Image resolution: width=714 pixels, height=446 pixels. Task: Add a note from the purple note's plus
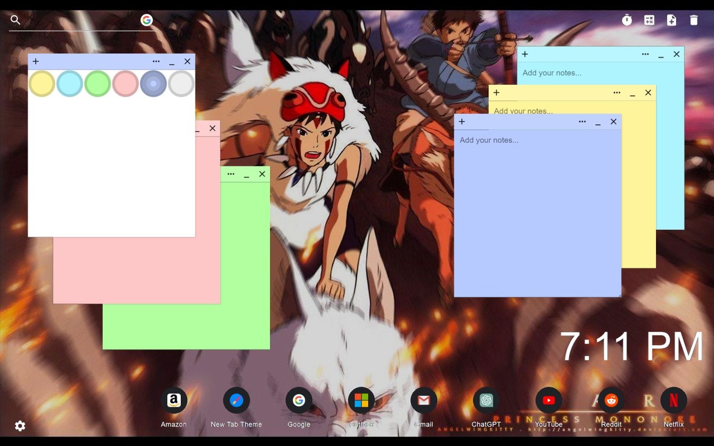click(x=462, y=122)
